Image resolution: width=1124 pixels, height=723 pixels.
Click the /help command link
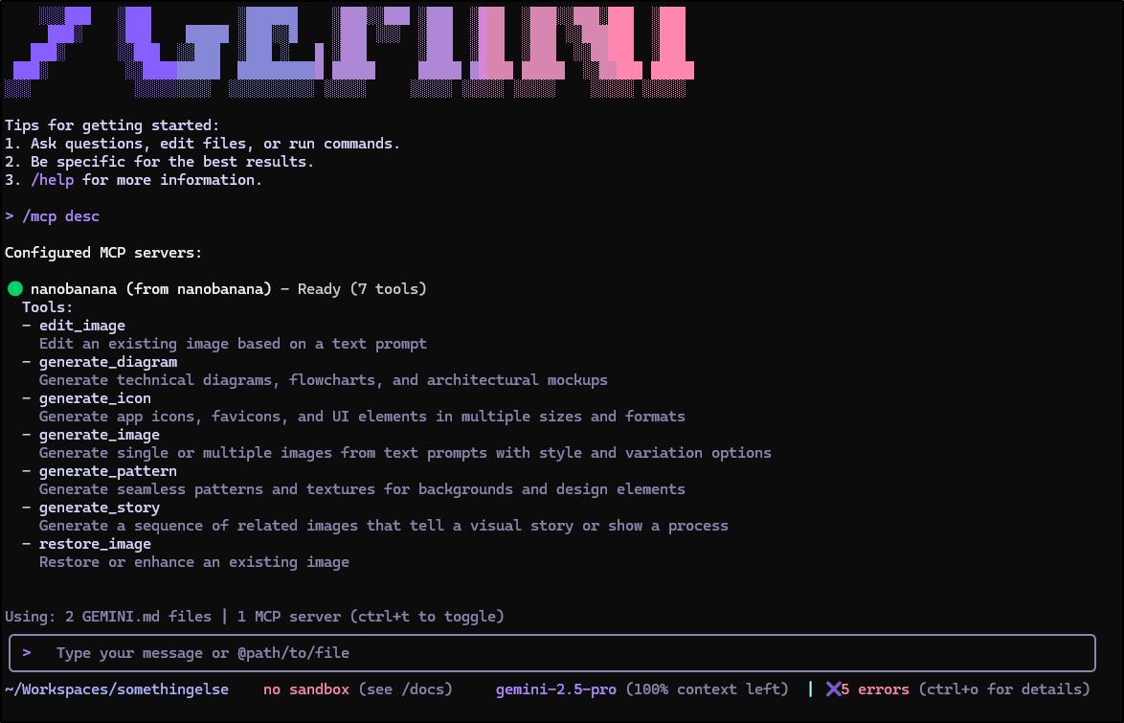pos(53,180)
